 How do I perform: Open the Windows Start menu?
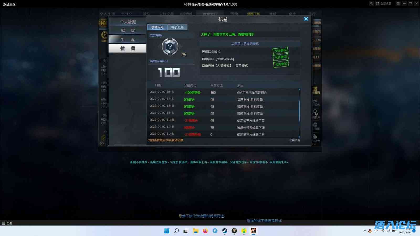167,231
